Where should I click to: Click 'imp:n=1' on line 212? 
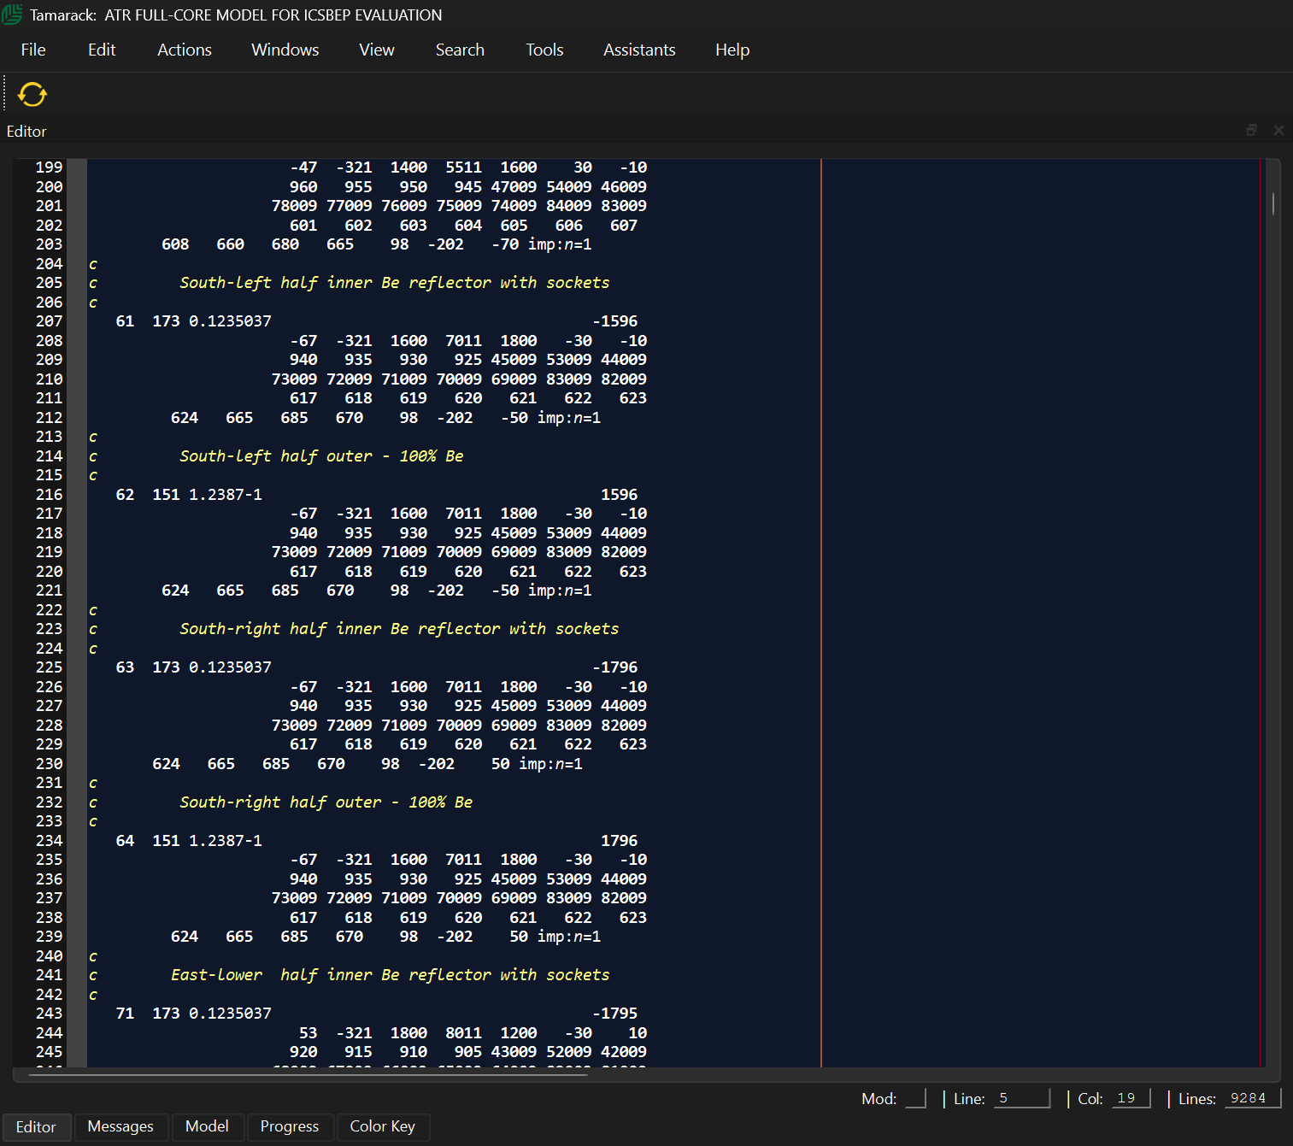click(x=569, y=418)
